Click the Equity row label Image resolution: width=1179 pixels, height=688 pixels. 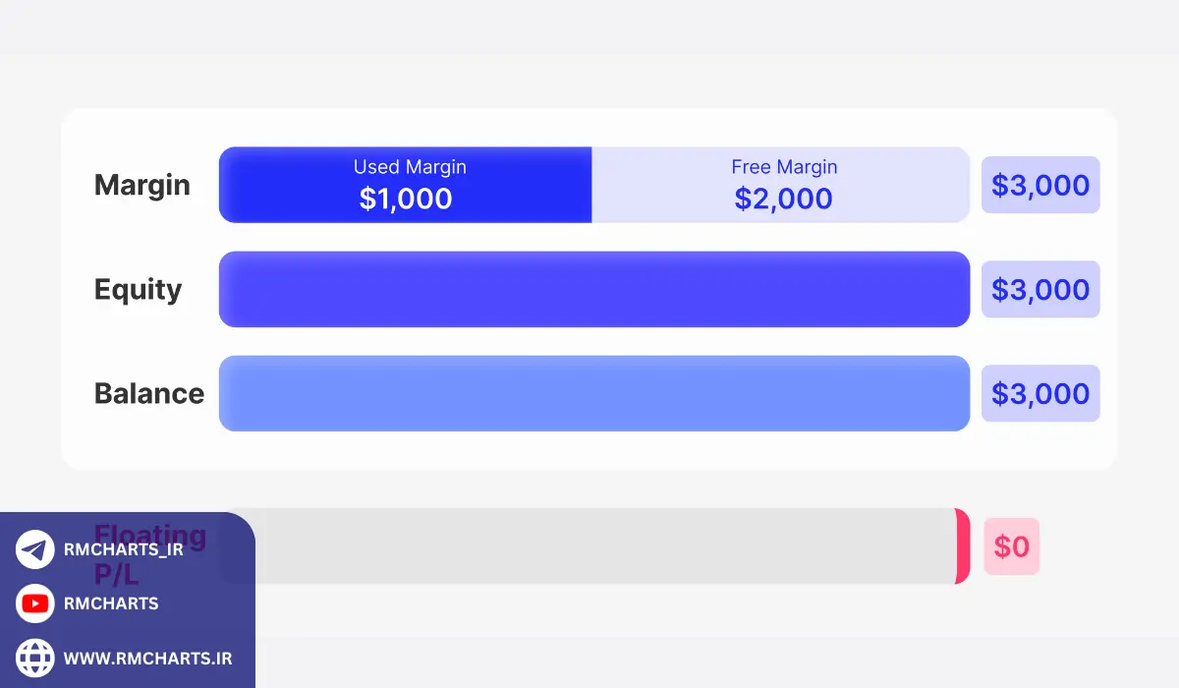139,289
